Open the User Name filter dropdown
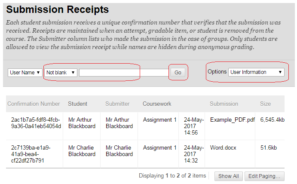297x184 pixels. 25,73
